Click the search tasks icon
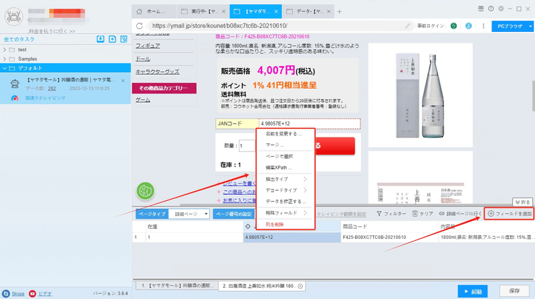The height and width of the screenshot is (299, 535). (124, 39)
